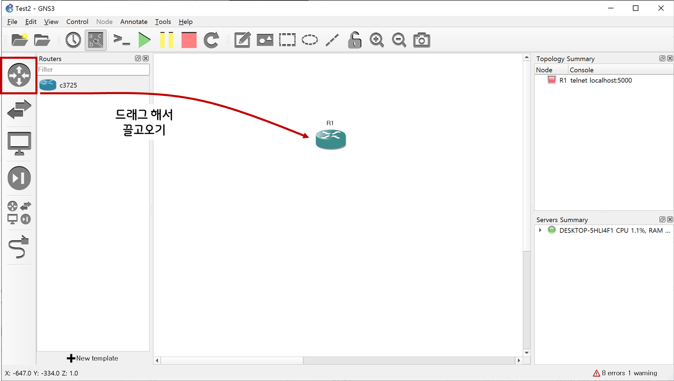The image size is (674, 381).
Task: Click the 8 errors 1 warning indicator
Action: [x=625, y=373]
